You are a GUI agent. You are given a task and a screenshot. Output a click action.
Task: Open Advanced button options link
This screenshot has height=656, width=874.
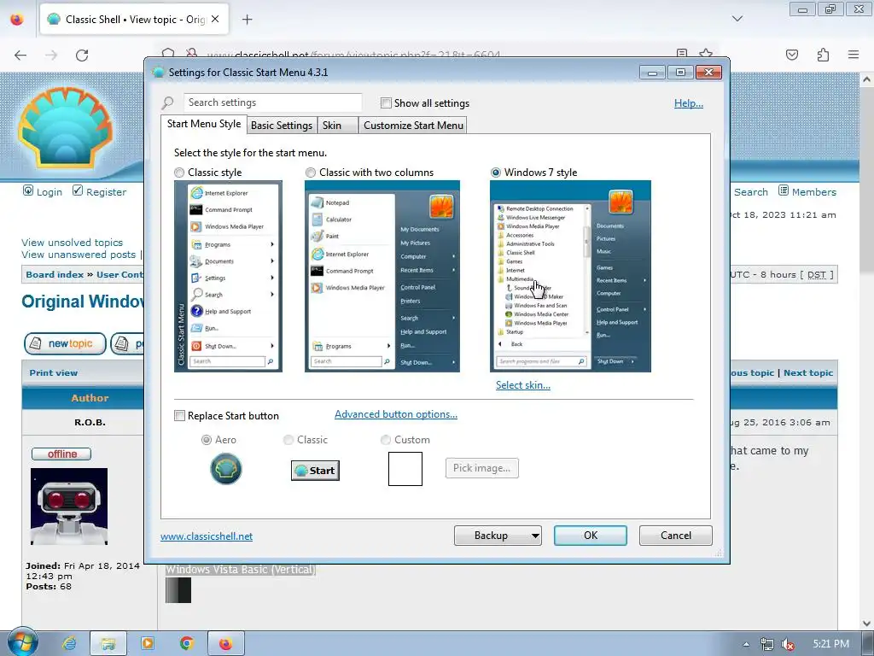pos(396,414)
